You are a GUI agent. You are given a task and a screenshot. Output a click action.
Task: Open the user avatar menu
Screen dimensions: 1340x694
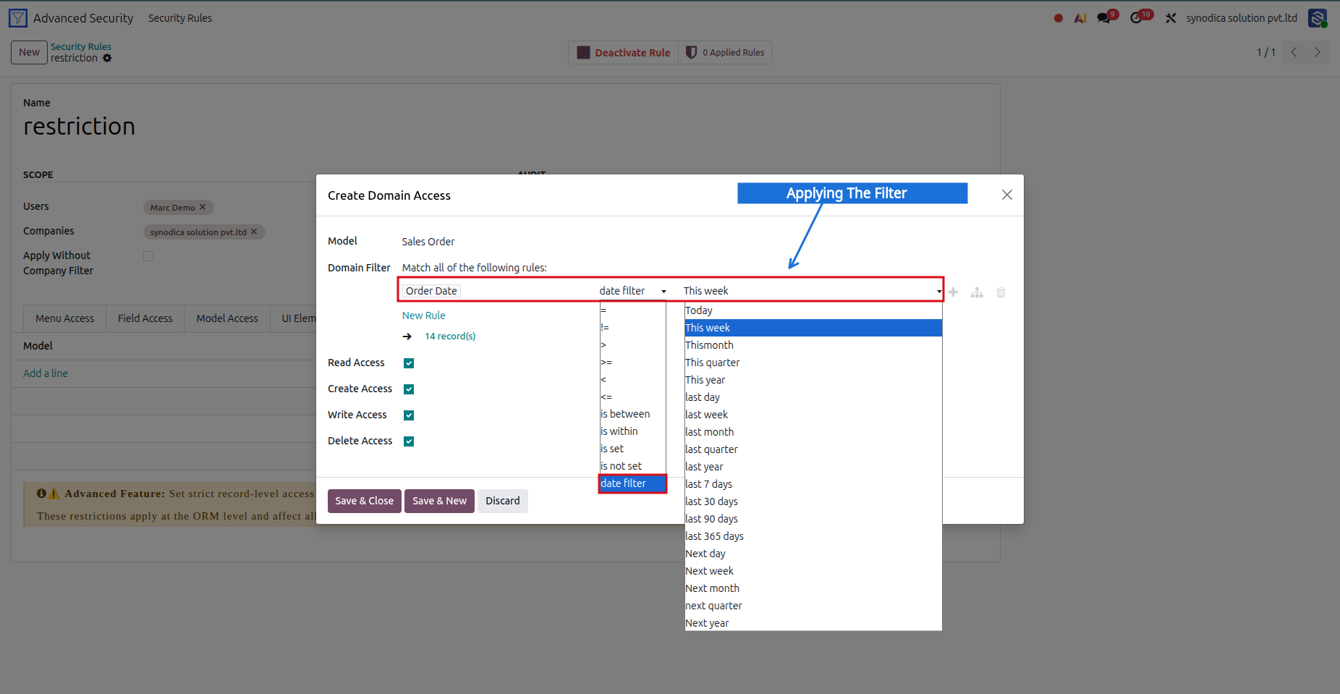pos(1318,18)
